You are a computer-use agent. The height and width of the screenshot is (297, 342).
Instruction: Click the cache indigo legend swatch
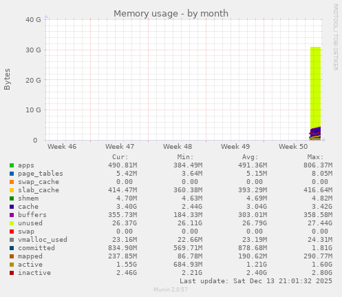pyautogui.click(x=12, y=207)
